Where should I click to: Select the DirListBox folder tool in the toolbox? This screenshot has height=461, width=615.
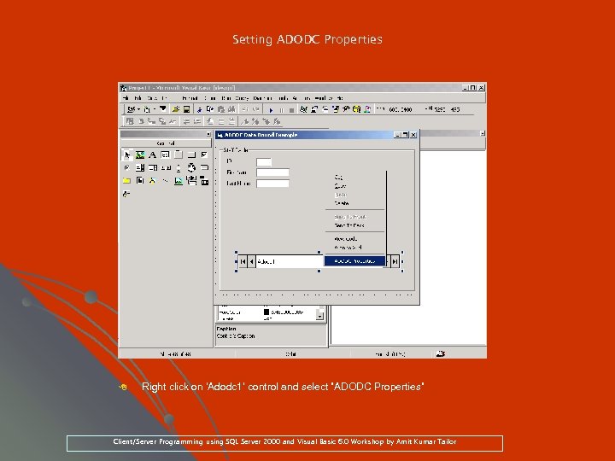pyautogui.click(x=126, y=181)
